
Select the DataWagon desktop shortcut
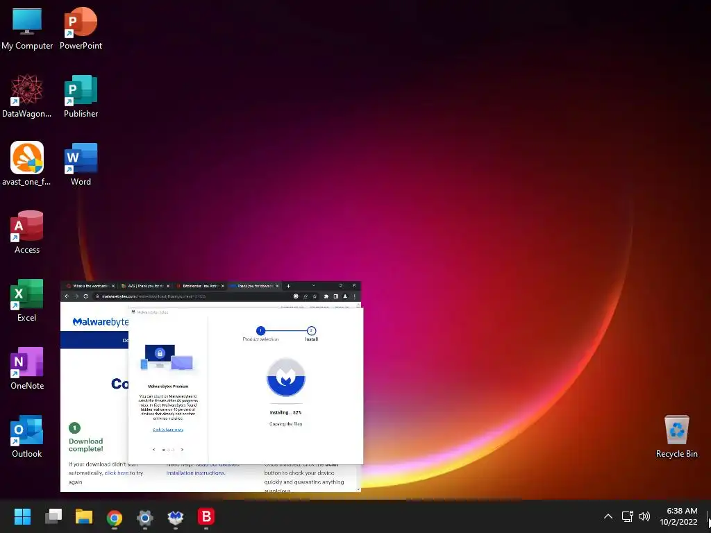pyautogui.click(x=27, y=96)
